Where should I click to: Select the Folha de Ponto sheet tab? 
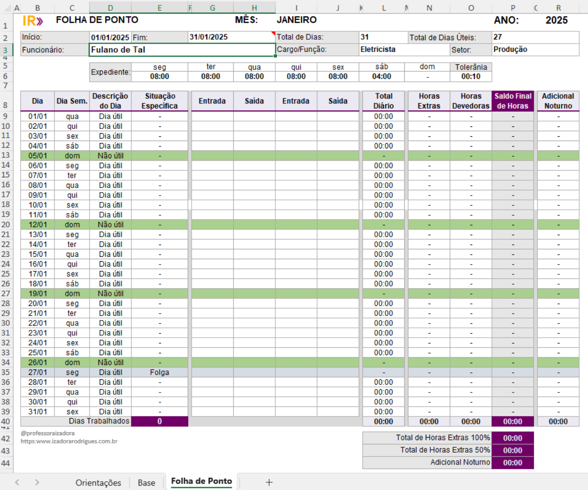201,481
